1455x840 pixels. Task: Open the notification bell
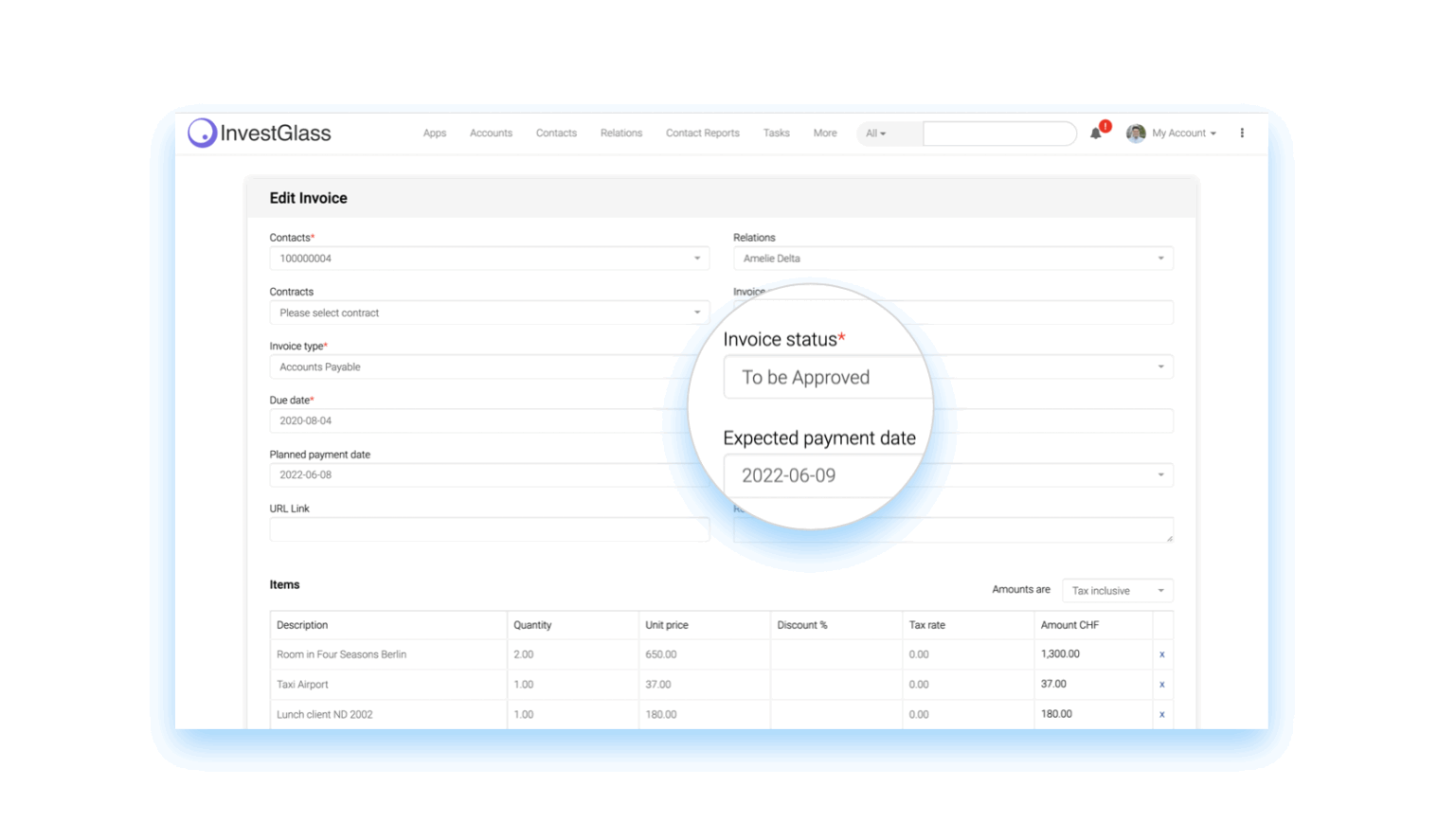coord(1096,134)
